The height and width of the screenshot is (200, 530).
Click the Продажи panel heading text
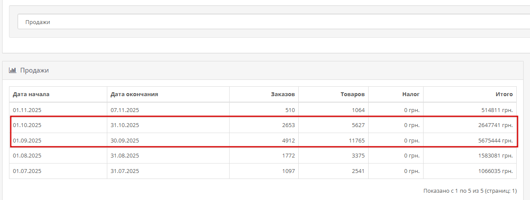(34, 70)
